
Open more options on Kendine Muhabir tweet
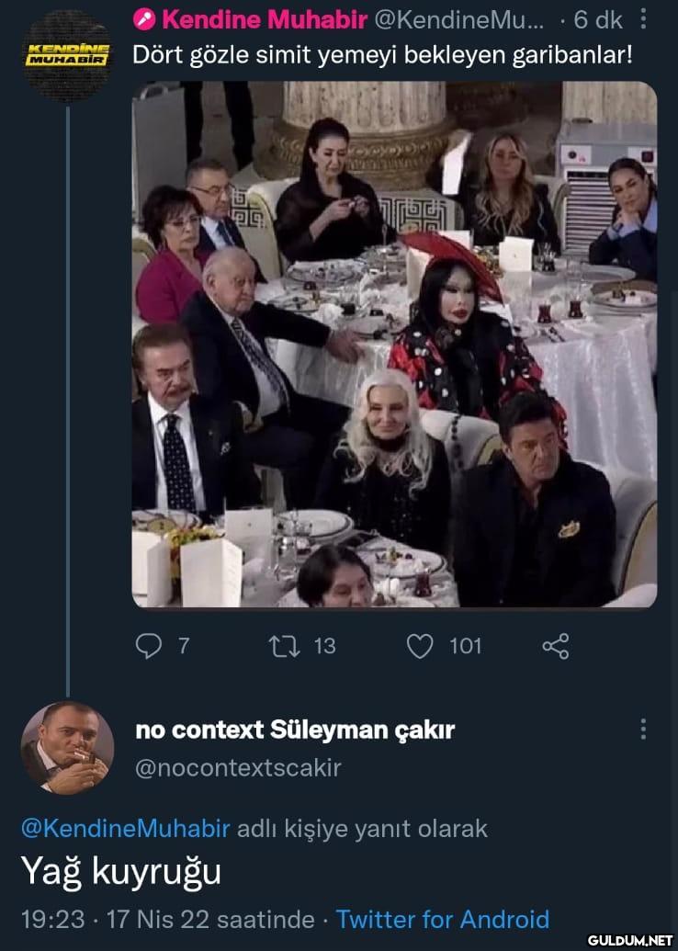643,19
